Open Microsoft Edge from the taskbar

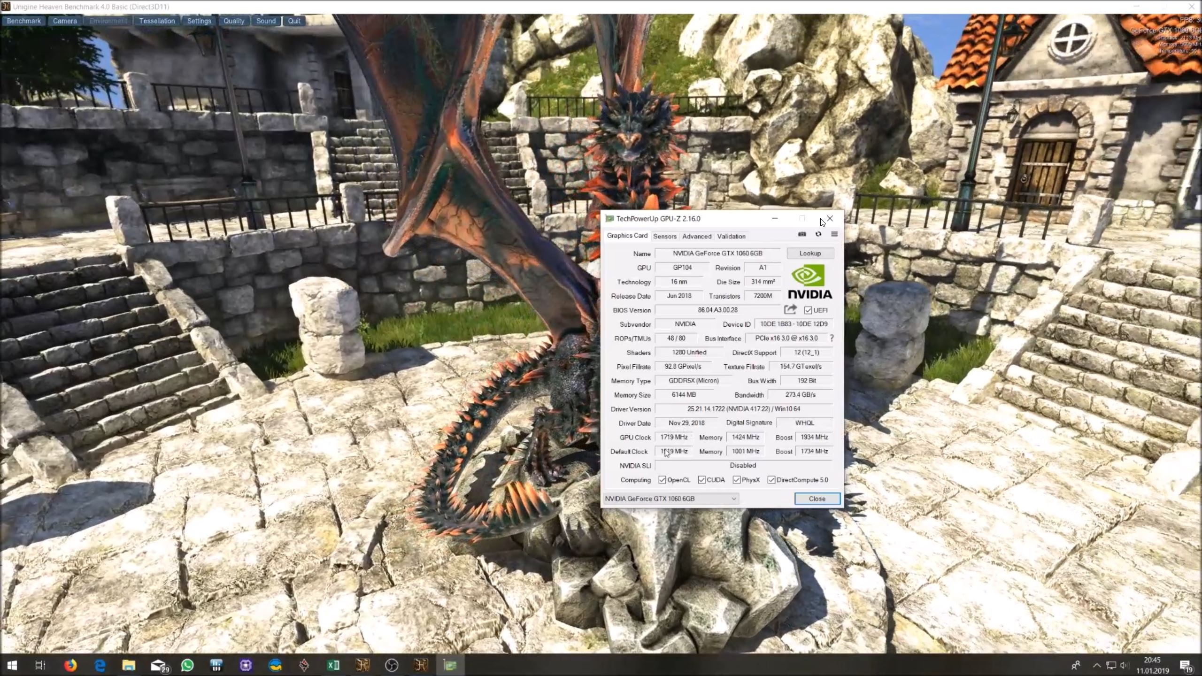pos(100,665)
